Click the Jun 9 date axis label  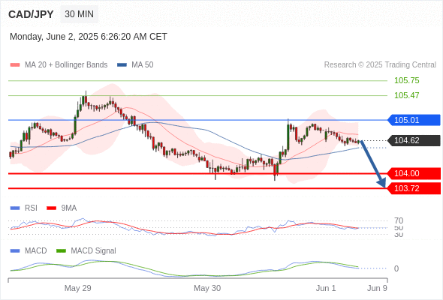click(x=377, y=288)
